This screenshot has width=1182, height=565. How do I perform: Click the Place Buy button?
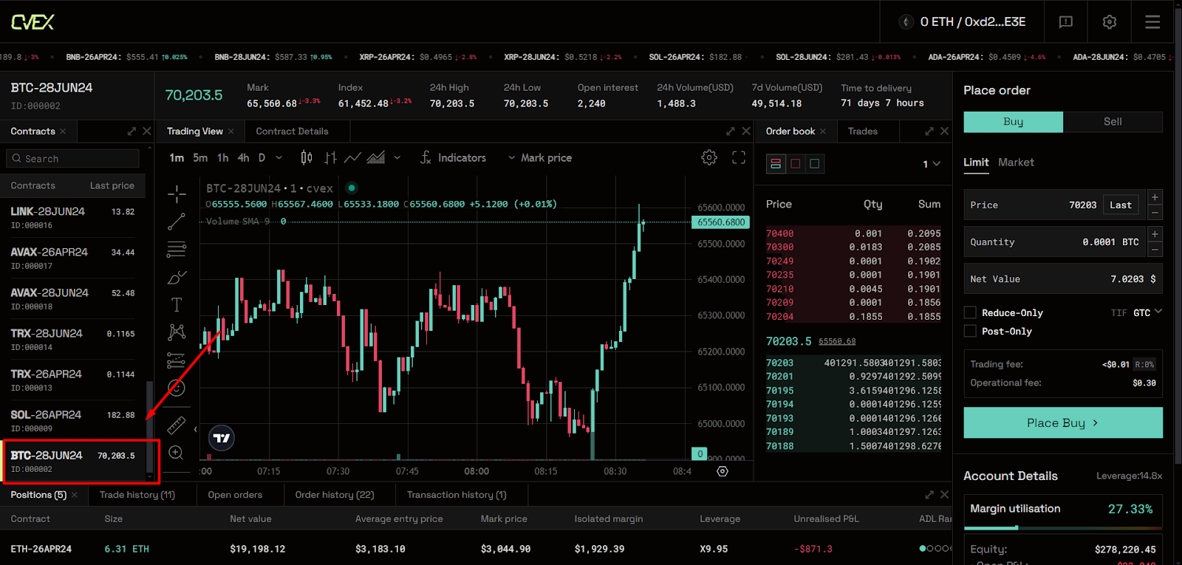[1062, 422]
